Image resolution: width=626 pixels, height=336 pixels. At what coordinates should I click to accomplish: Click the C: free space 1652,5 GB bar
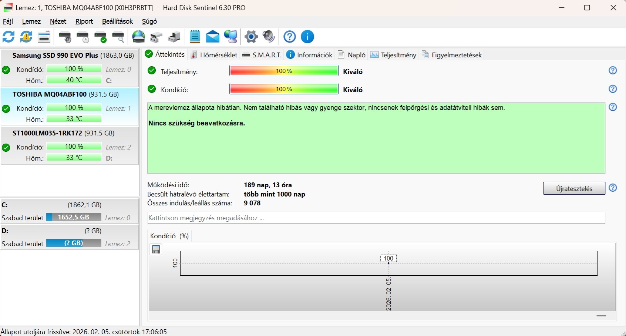tap(74, 217)
